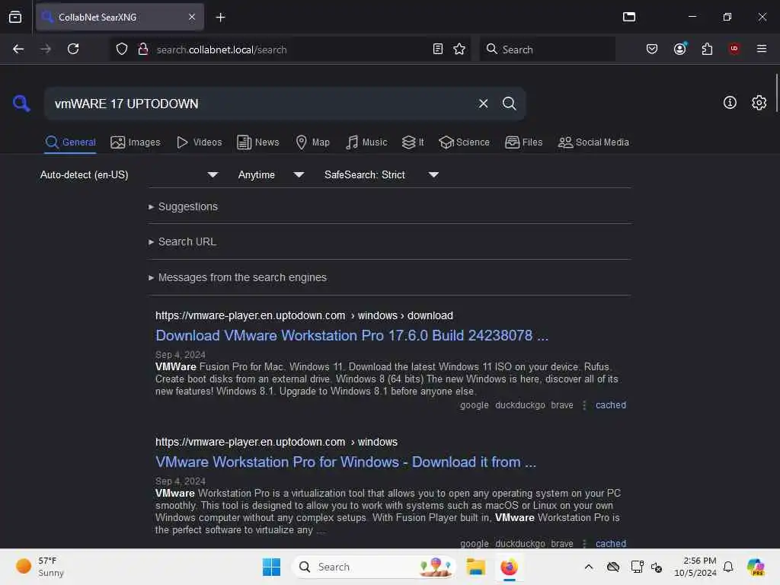Open cached version of second result
This screenshot has width=780, height=585.
(610, 544)
